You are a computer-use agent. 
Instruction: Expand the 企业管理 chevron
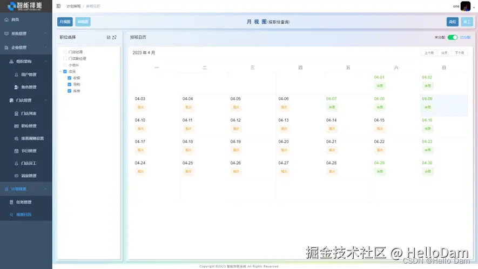coord(46,48)
